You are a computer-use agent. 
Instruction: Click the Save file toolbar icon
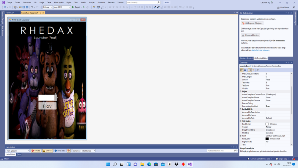24,7
